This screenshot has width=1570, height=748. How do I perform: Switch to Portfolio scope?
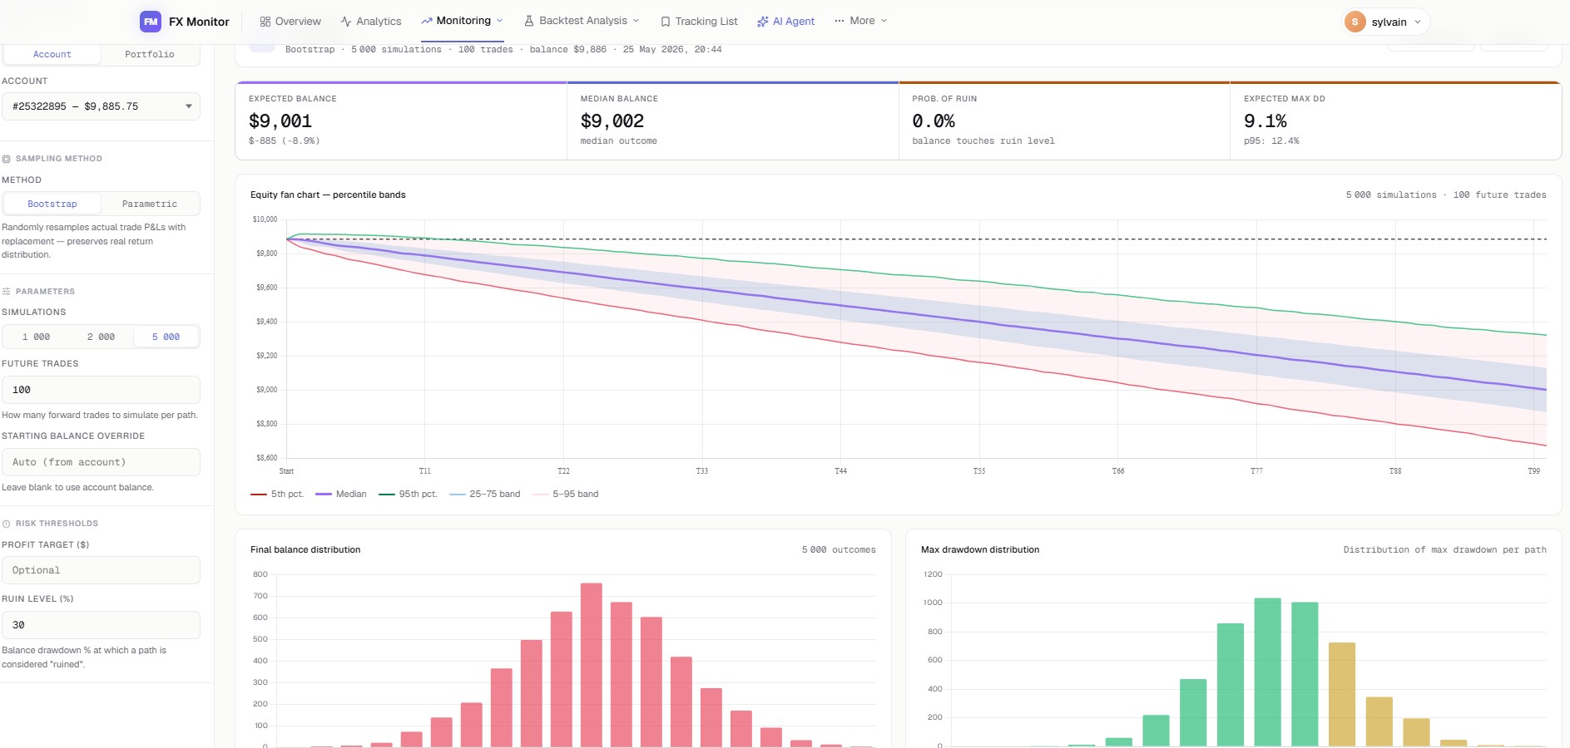(x=150, y=54)
